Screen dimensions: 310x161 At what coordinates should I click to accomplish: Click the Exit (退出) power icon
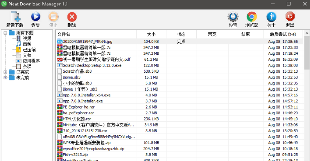(290, 17)
